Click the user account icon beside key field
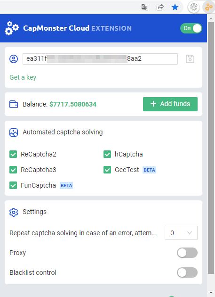 pyautogui.click(x=14, y=59)
